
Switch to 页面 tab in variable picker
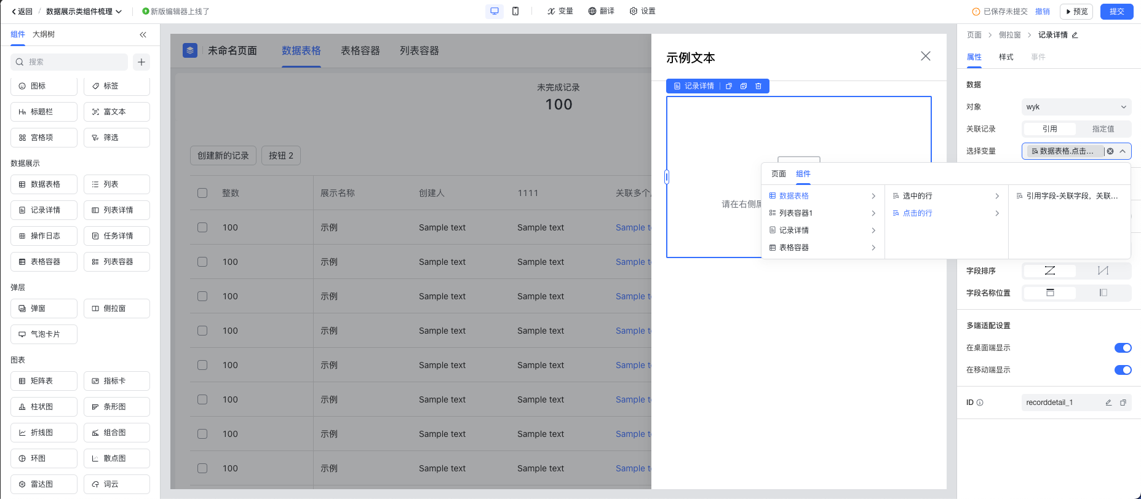(779, 174)
